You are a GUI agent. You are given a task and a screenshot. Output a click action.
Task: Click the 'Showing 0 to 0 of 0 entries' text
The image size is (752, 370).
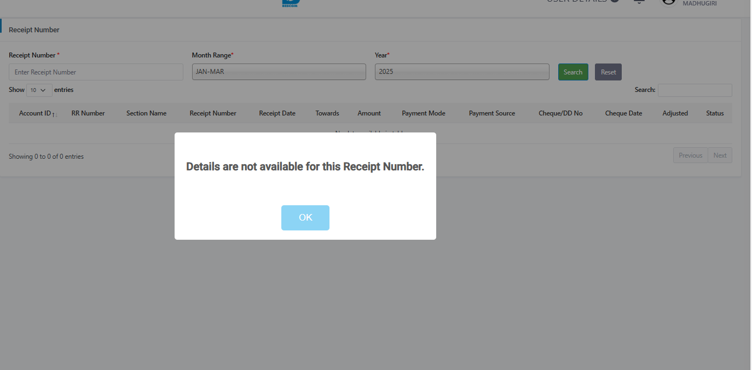(46, 157)
